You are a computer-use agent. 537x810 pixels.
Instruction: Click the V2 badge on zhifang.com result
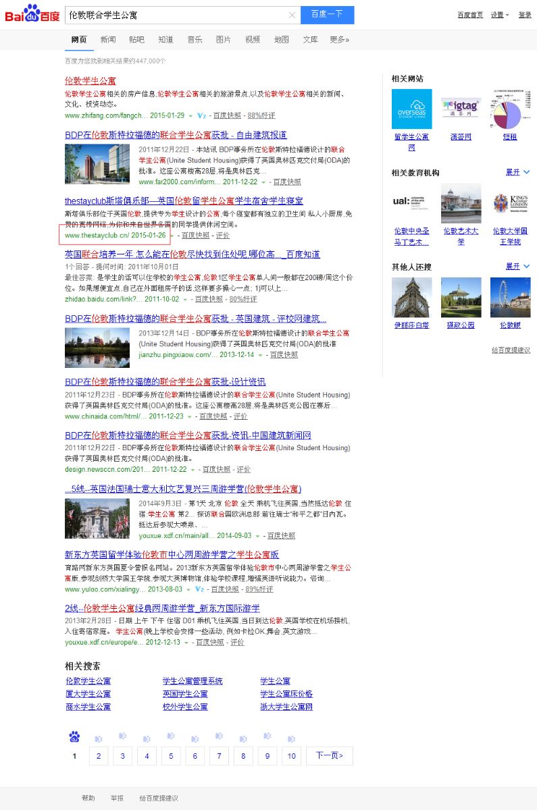pyautogui.click(x=201, y=115)
